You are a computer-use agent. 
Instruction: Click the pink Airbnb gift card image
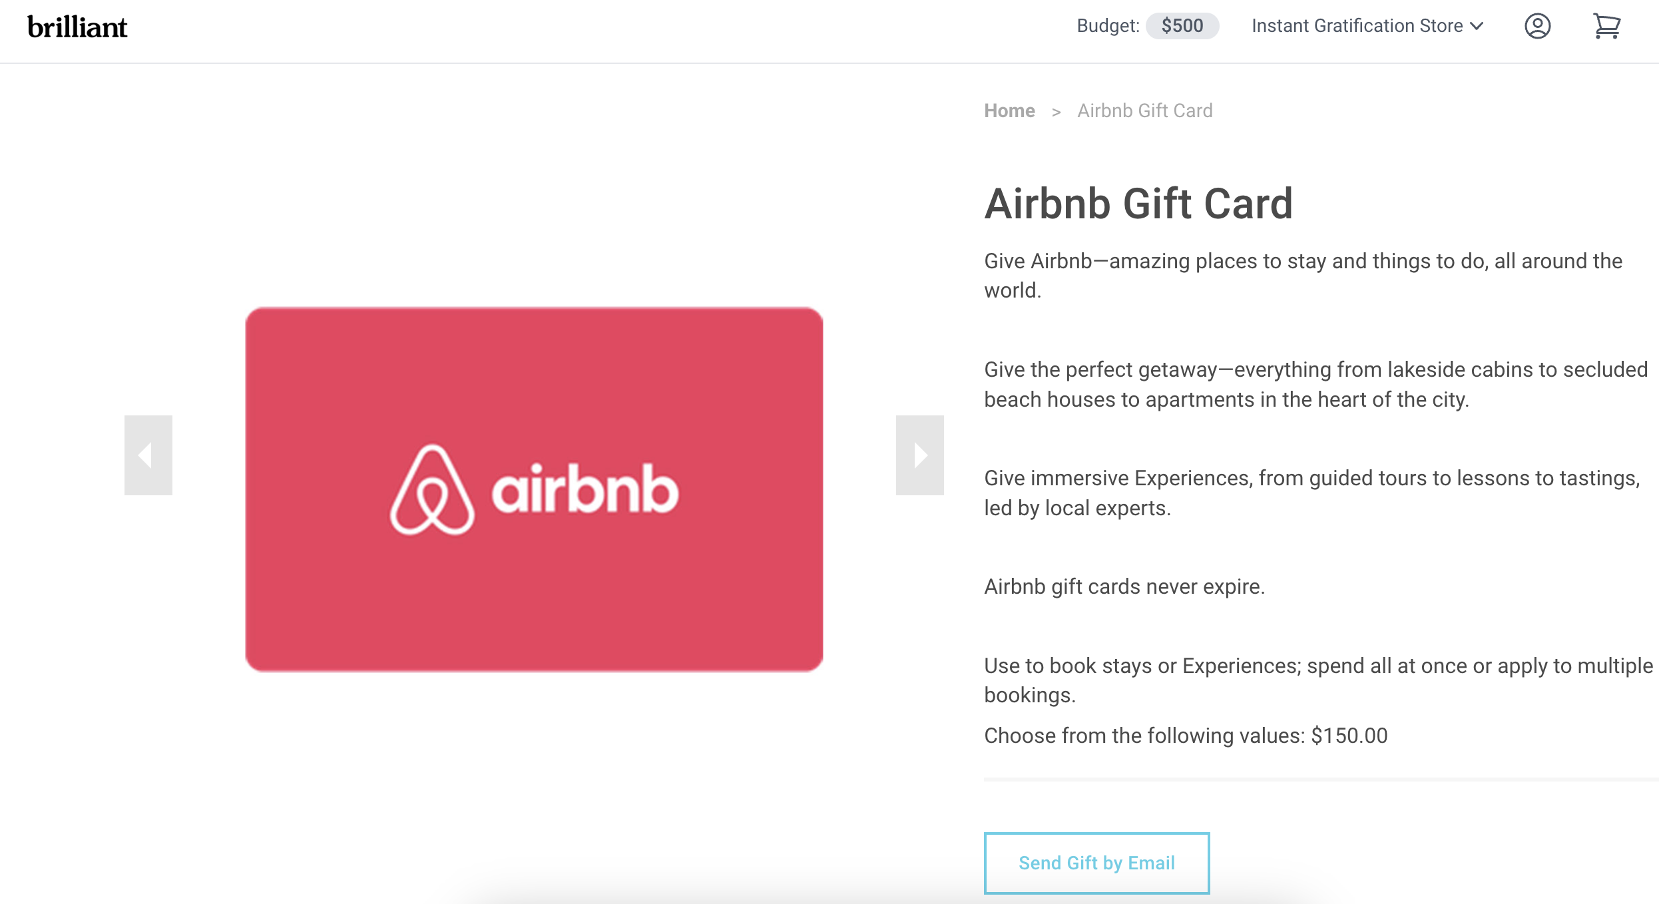534,489
